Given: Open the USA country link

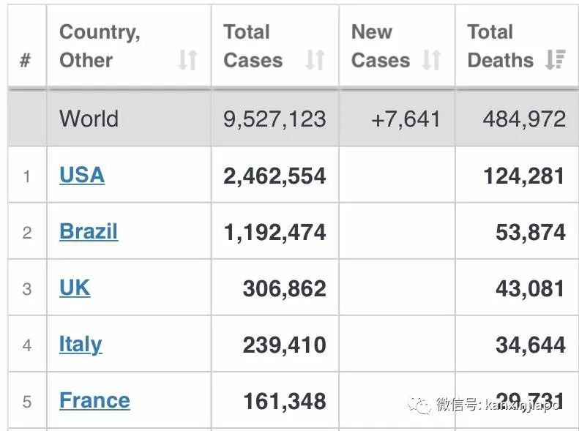Looking at the screenshot, I should [82, 175].
